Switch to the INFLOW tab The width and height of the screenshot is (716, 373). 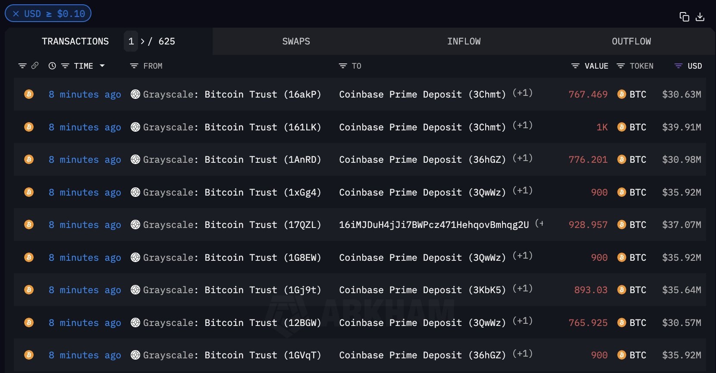(x=464, y=41)
